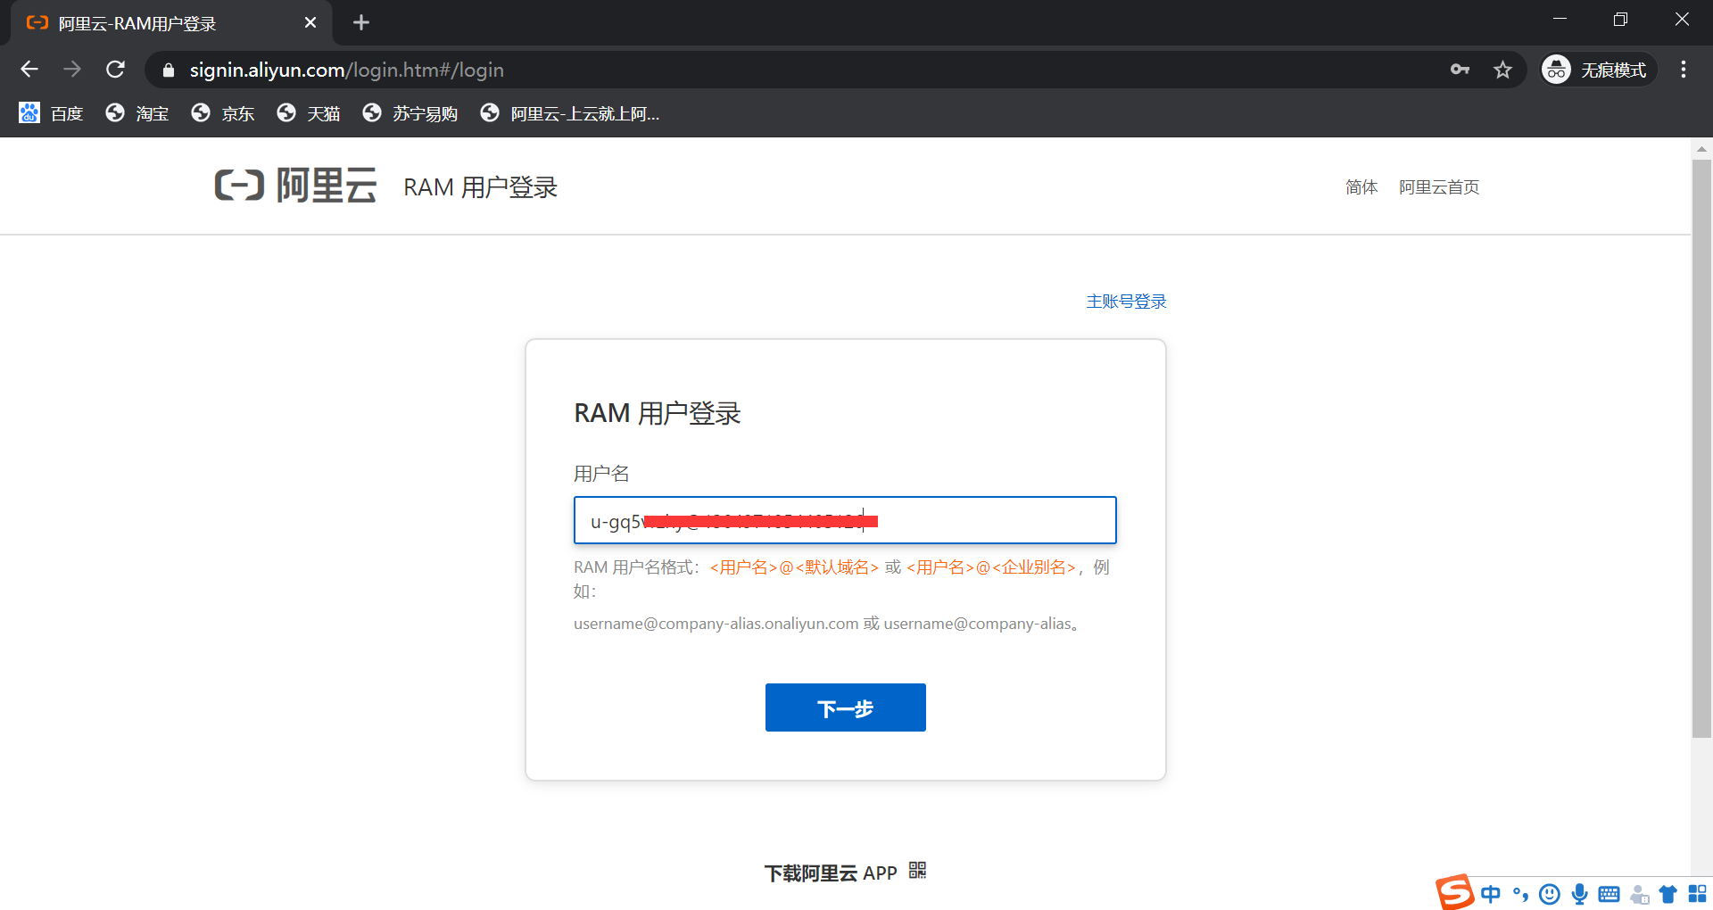Image resolution: width=1713 pixels, height=910 pixels.
Task: Open the 阿里云-上云就上阿... bookmark
Action: coord(570,113)
